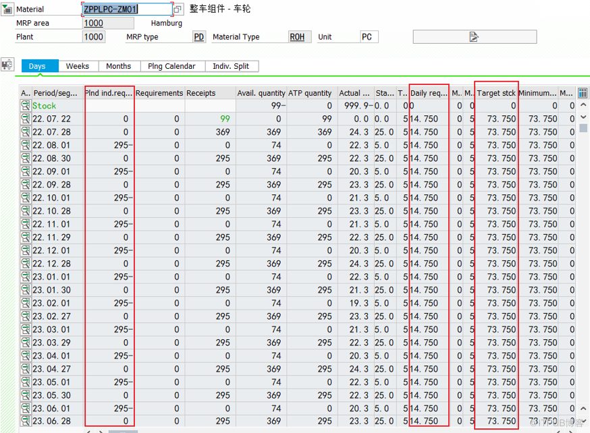Click the MRP area value 1000
This screenshot has height=433, width=590.
[93, 23]
